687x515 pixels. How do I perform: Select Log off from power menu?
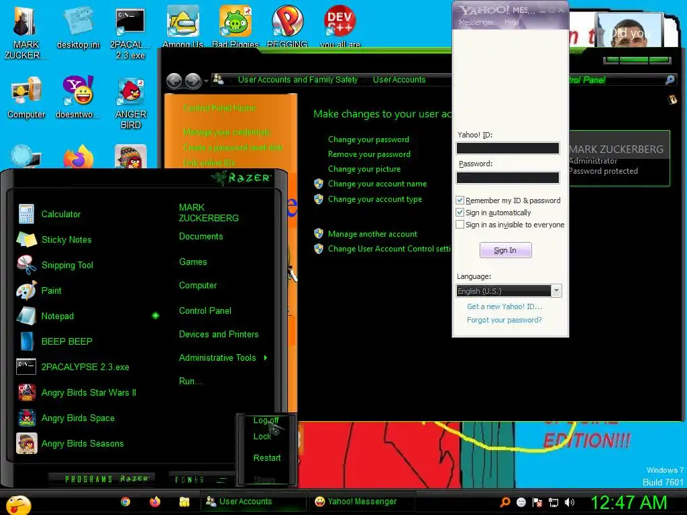pos(266,420)
